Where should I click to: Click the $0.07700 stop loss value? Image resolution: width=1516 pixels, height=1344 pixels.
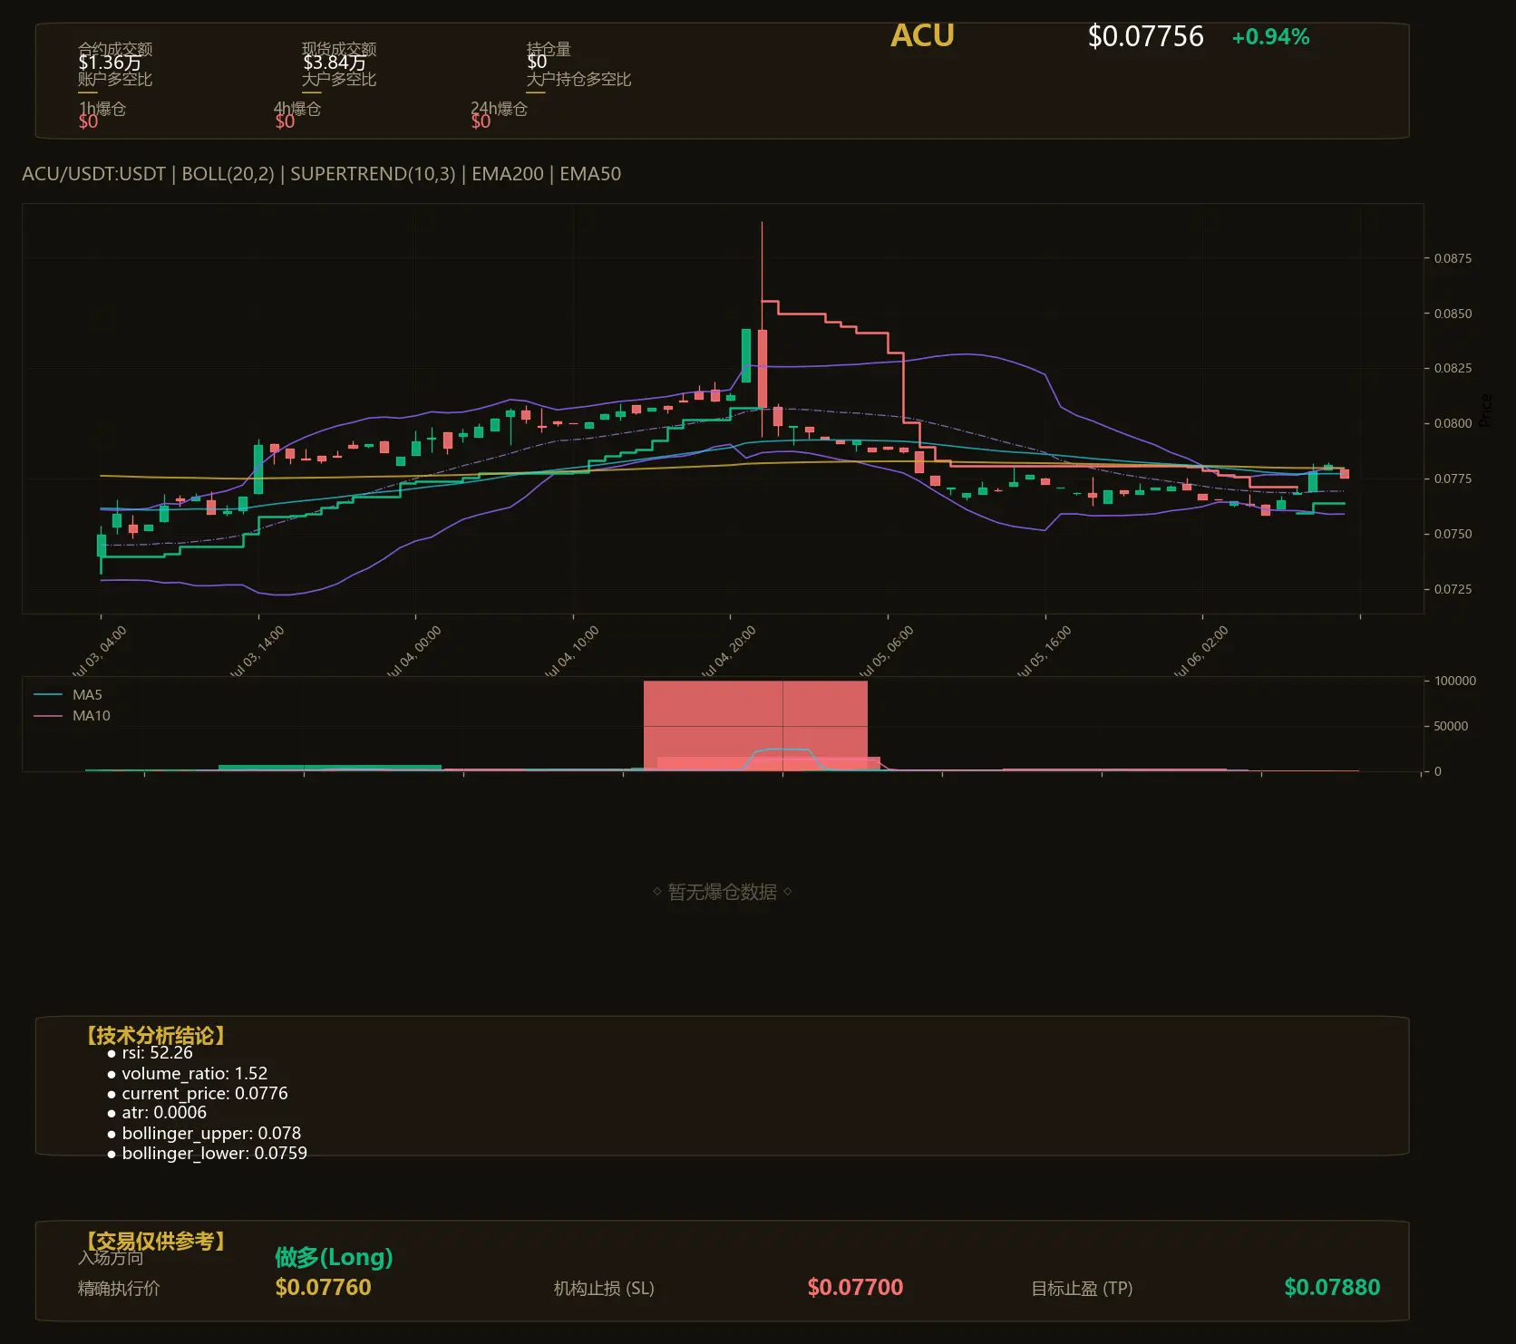855,1287
